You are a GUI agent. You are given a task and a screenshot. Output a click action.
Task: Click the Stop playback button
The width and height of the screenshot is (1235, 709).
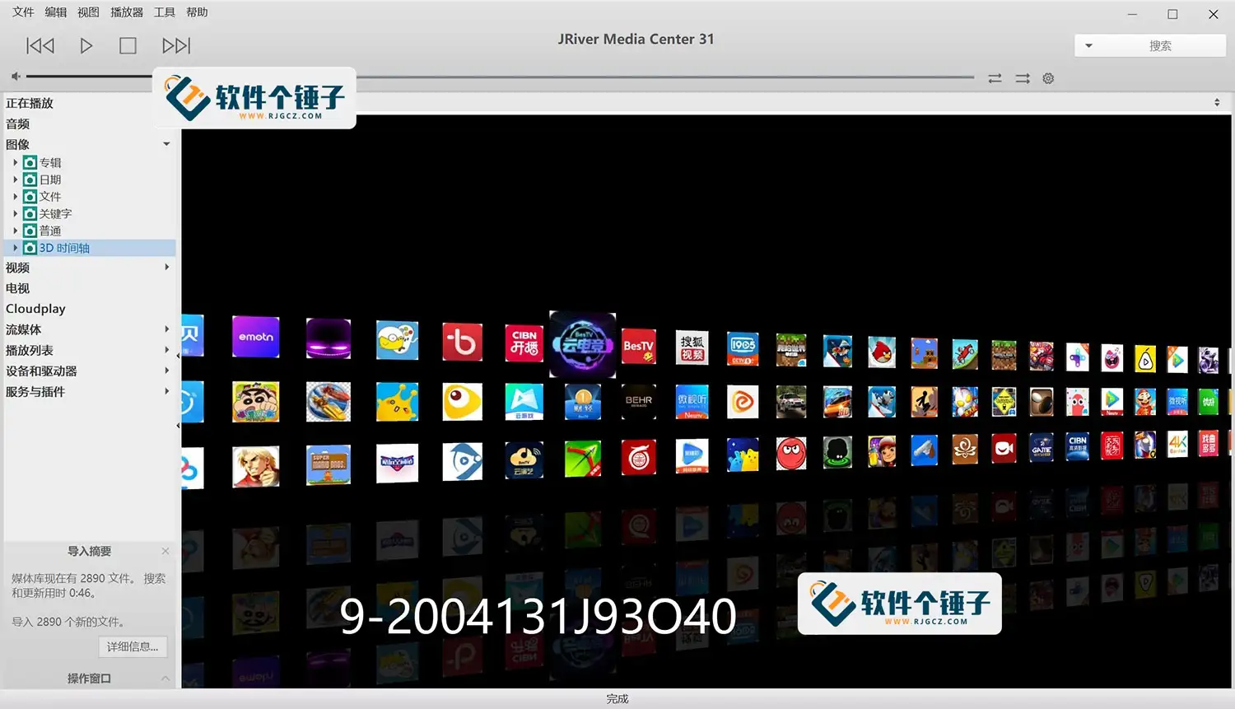(128, 45)
